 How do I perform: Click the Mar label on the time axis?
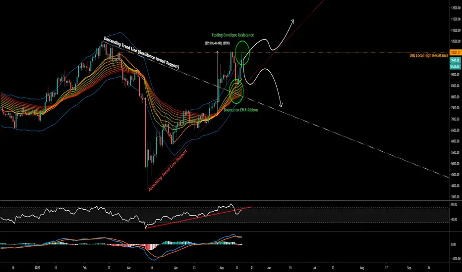tap(128, 268)
